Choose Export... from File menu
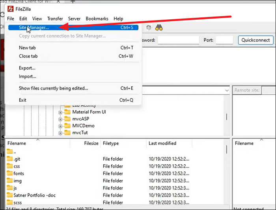The image size is (276, 210). pyautogui.click(x=73, y=68)
